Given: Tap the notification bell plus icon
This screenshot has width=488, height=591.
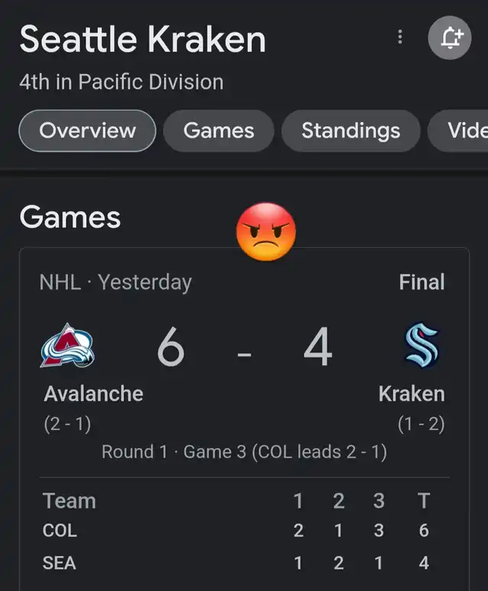Looking at the screenshot, I should [x=450, y=37].
